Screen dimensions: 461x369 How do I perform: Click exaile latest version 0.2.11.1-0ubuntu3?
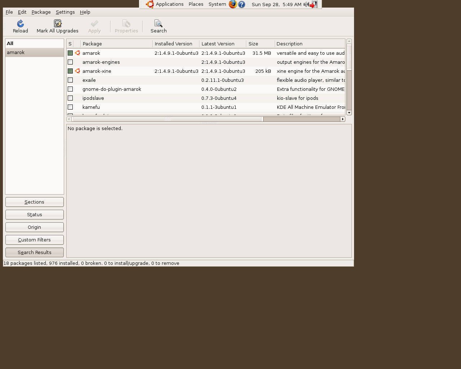point(223,80)
